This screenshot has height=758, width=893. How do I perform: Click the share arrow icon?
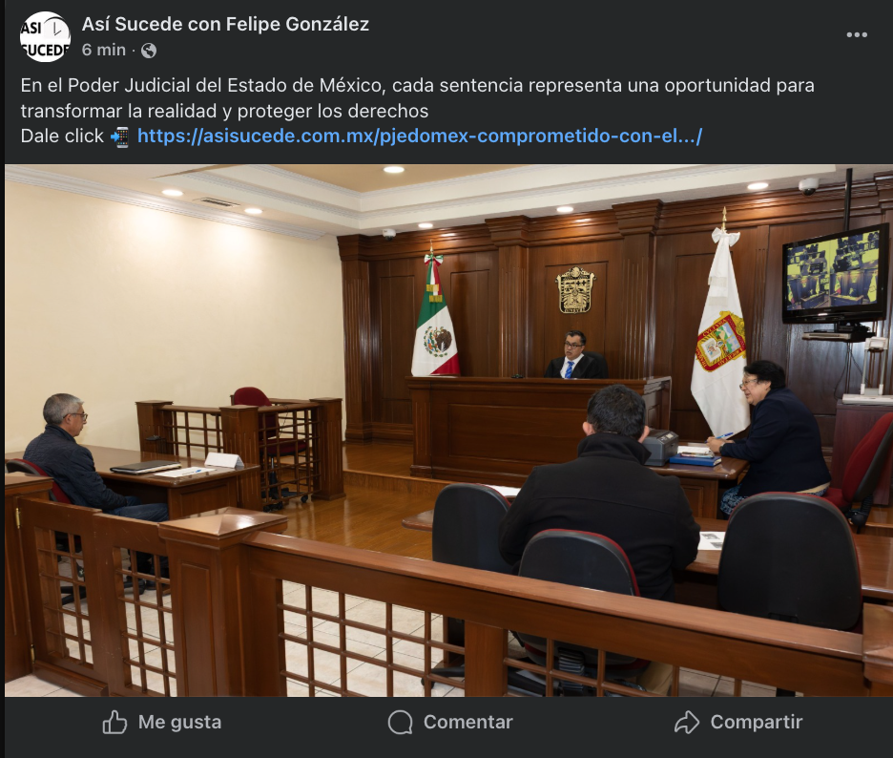686,722
